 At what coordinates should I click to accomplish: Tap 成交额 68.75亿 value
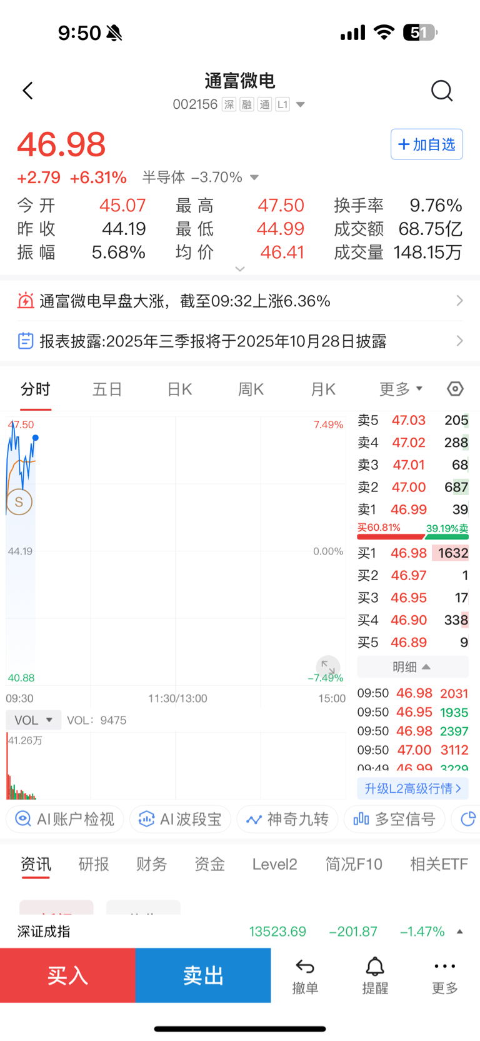click(x=431, y=229)
